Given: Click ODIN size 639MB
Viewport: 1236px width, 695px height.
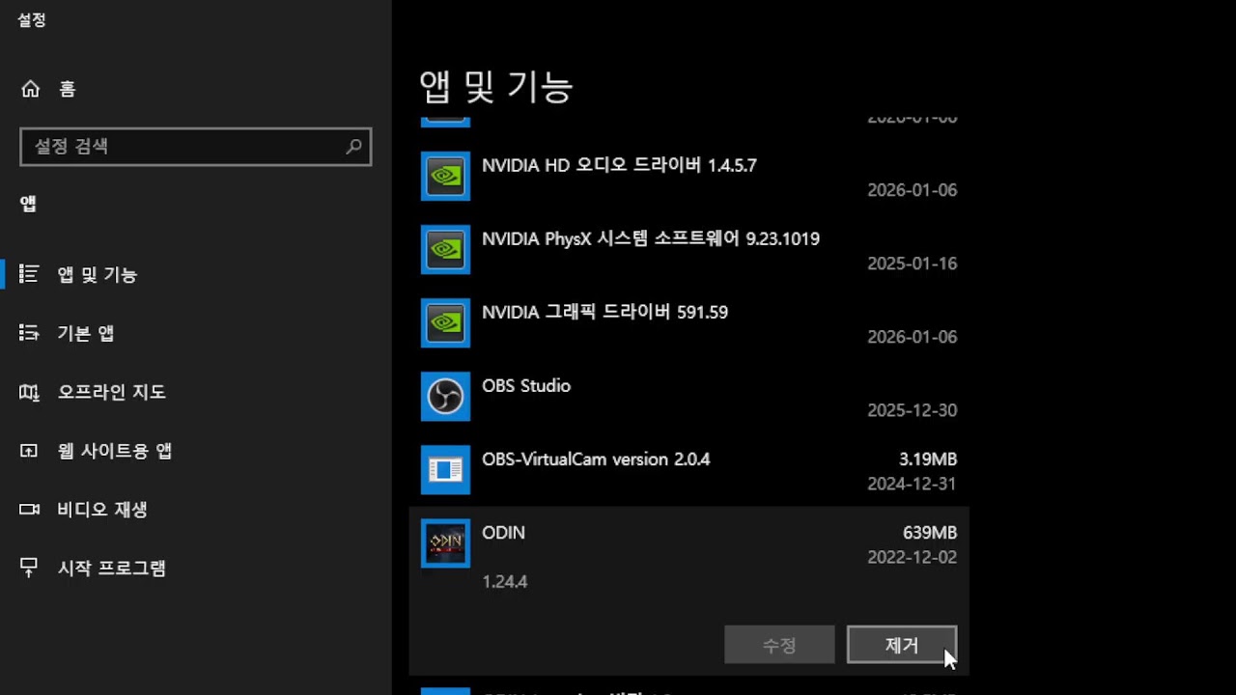Looking at the screenshot, I should tap(929, 533).
